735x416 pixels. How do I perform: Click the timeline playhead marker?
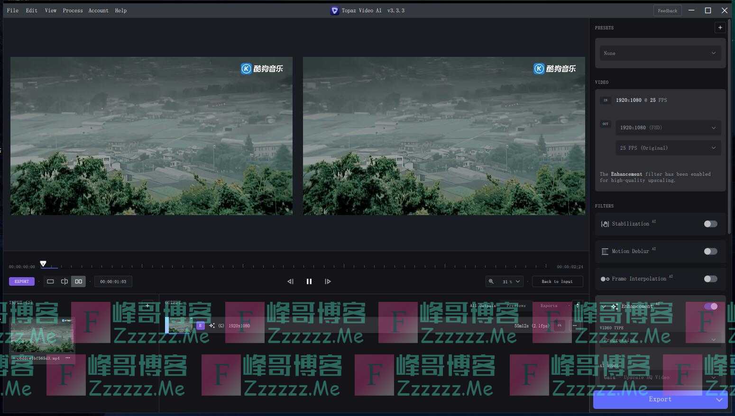pos(43,264)
